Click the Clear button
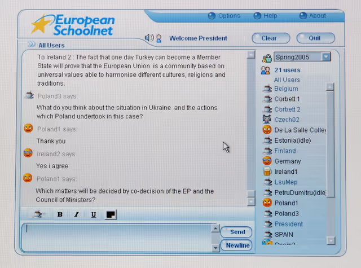This screenshot has width=361, height=268. pyautogui.click(x=271, y=38)
